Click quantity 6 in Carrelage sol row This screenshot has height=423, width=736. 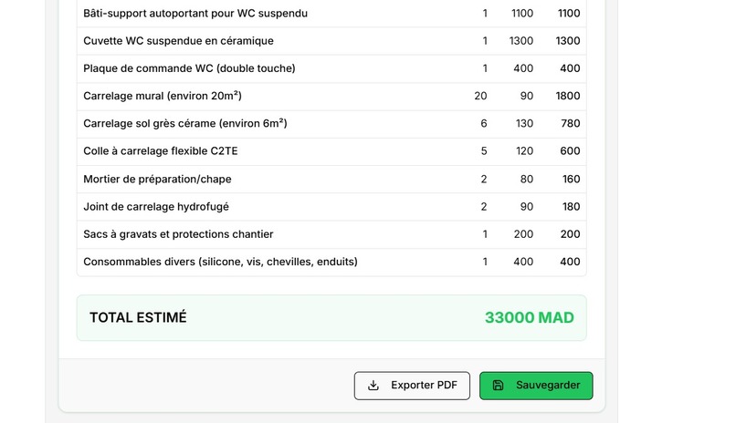tap(483, 124)
